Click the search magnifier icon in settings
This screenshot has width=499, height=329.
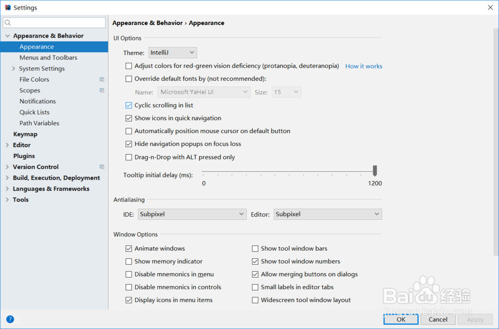8,23
